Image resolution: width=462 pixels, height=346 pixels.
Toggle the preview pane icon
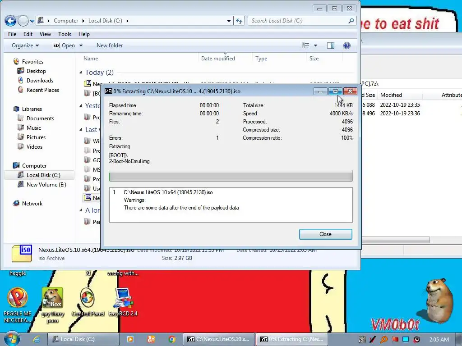(331, 46)
